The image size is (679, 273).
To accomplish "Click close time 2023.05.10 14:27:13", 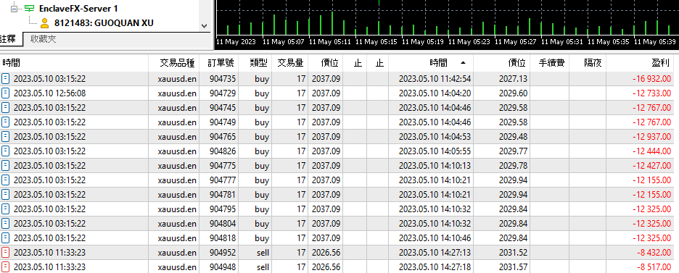I will (x=435, y=252).
